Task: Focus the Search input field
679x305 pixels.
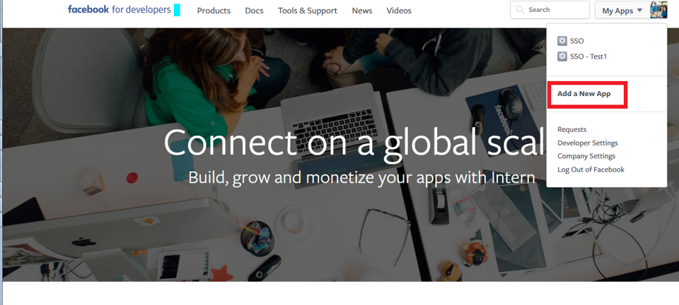Action: coord(550,10)
